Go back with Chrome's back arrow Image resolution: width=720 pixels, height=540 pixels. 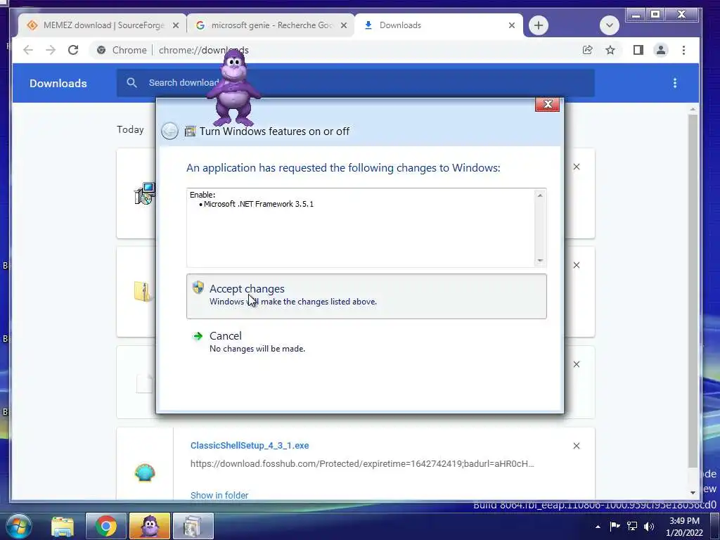point(28,50)
